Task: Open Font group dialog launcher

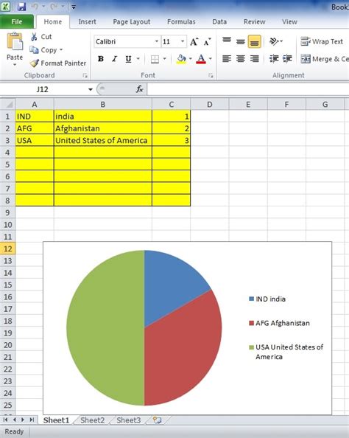Action: click(211, 75)
